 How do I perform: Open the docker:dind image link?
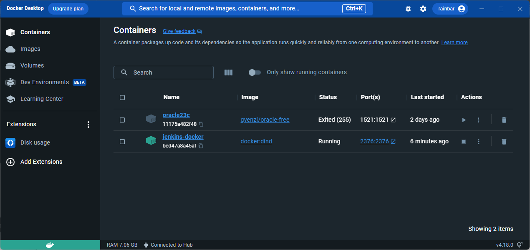pyautogui.click(x=256, y=141)
